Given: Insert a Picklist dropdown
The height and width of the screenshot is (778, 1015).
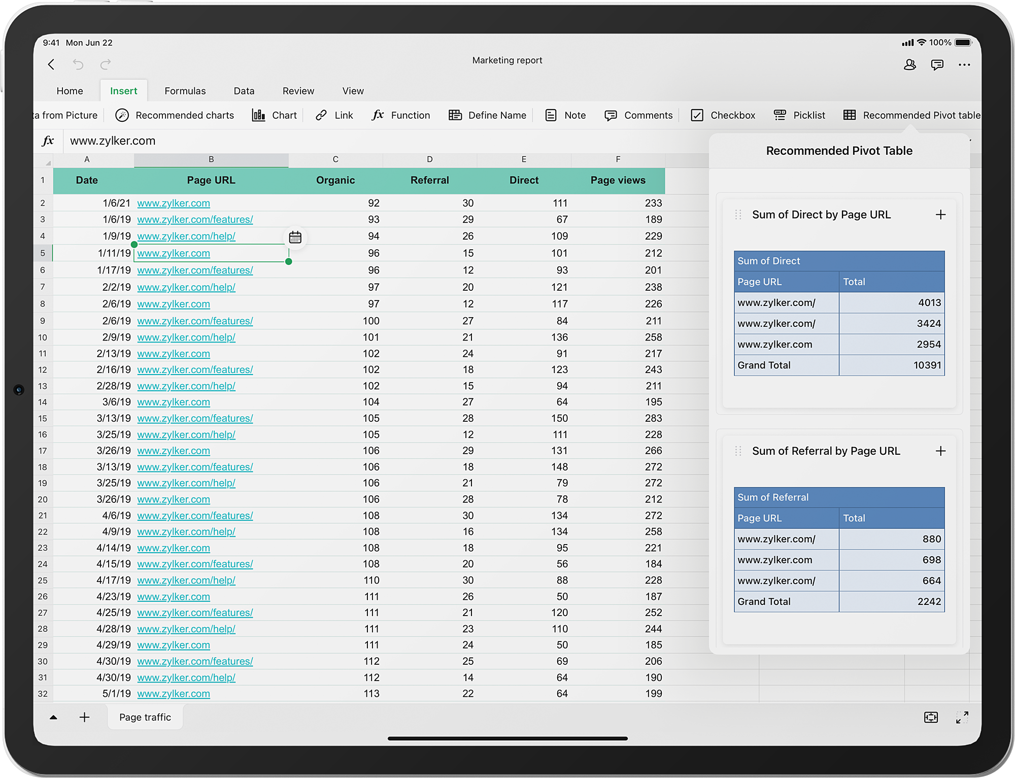Looking at the screenshot, I should point(800,115).
